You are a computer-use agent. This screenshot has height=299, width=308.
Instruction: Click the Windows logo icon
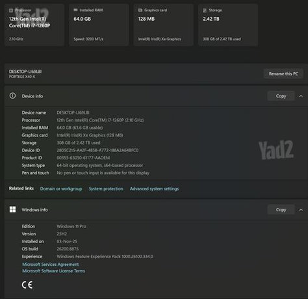pyautogui.click(x=12, y=209)
